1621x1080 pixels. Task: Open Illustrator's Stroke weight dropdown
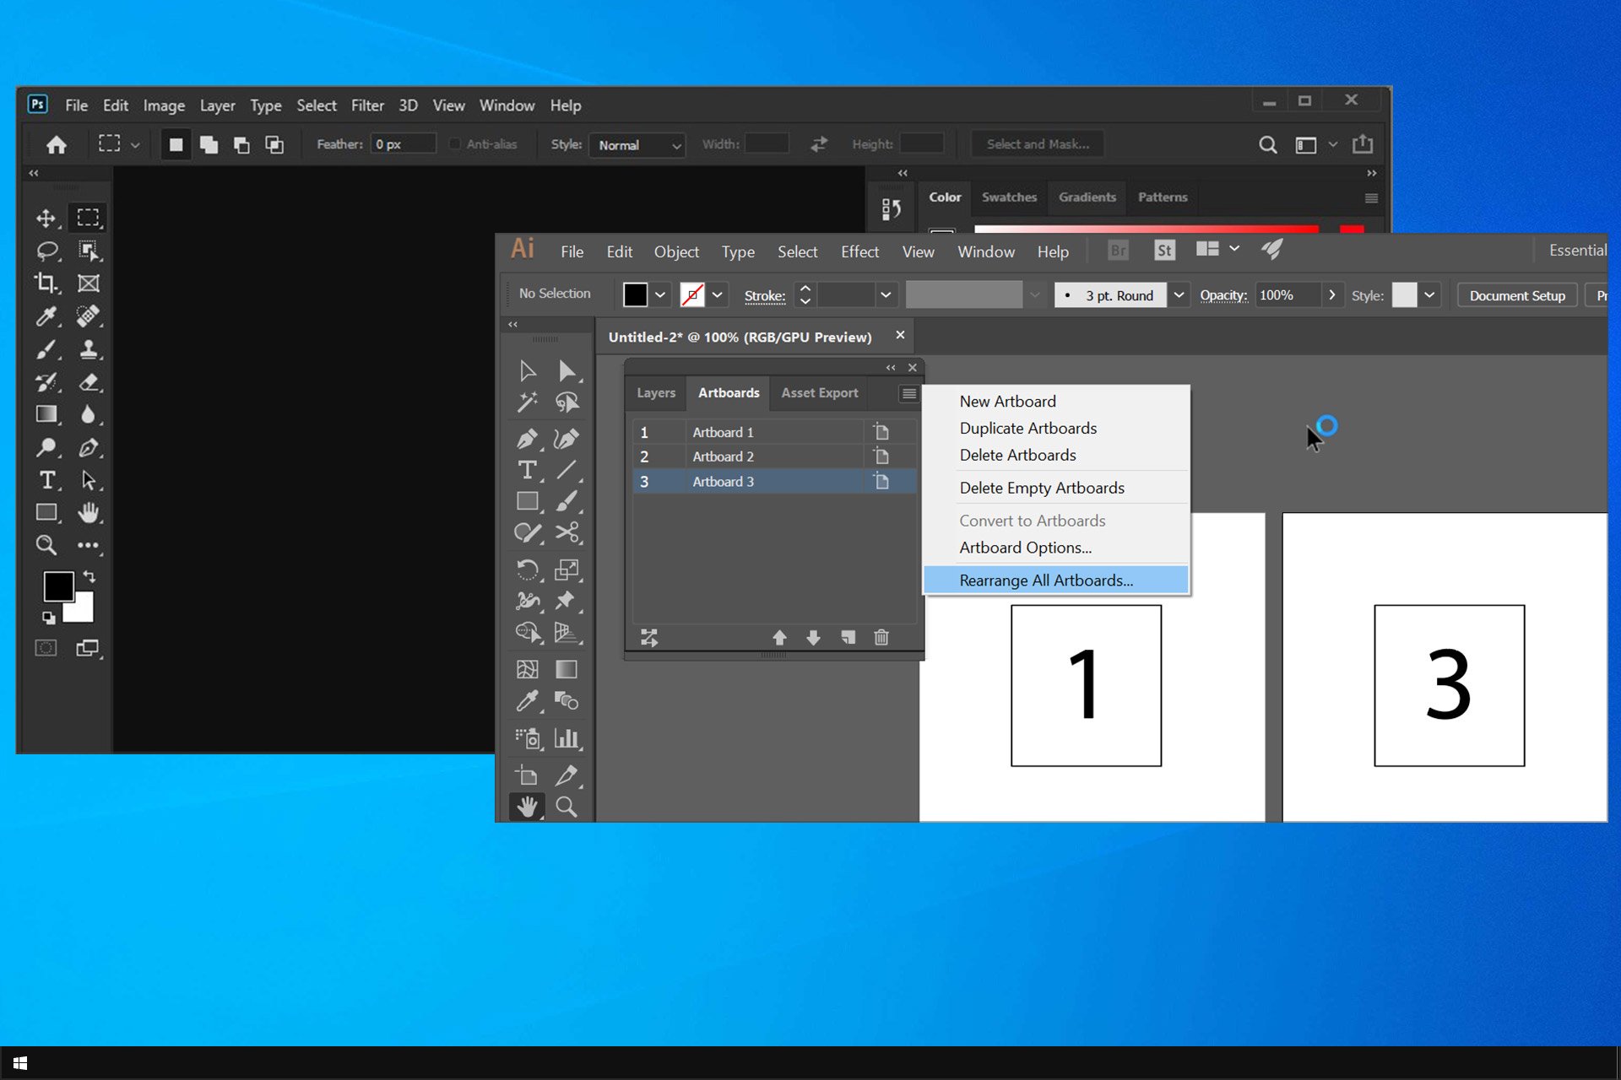click(886, 294)
